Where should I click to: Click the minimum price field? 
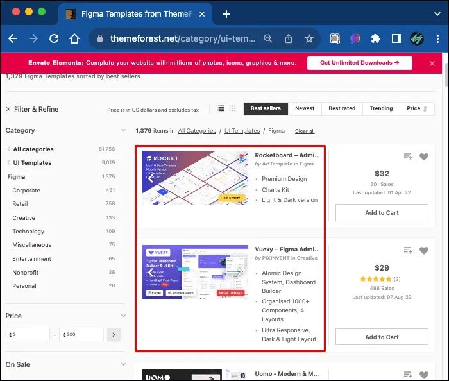pos(28,334)
